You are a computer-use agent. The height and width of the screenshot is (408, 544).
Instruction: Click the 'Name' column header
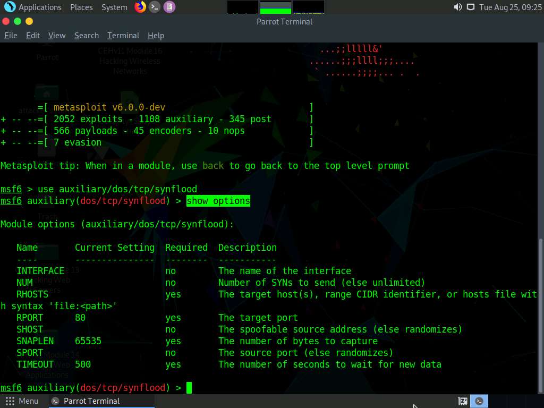click(27, 248)
